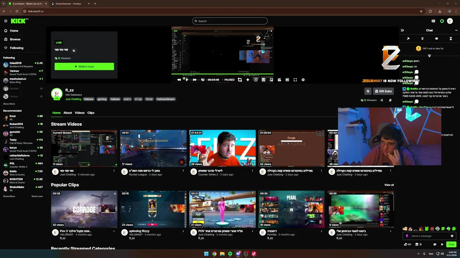Show hidden system tray icons
The height and width of the screenshot is (258, 460).
click(419, 254)
